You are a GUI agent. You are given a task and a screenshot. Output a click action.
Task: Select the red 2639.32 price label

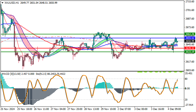190,48
